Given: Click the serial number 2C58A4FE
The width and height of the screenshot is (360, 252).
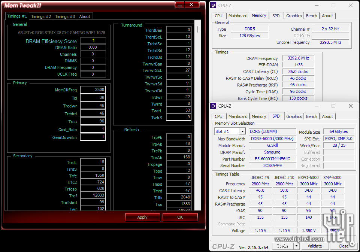Looking at the screenshot, I should 272,165.
